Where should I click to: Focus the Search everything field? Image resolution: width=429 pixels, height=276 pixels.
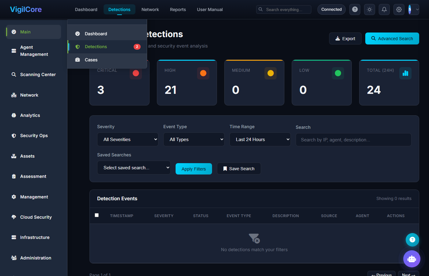coord(284,10)
